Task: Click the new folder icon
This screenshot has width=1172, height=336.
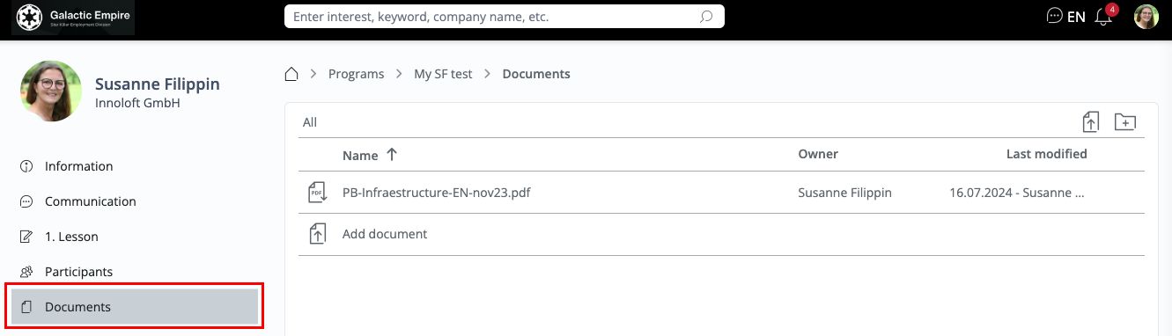Action: tap(1125, 122)
